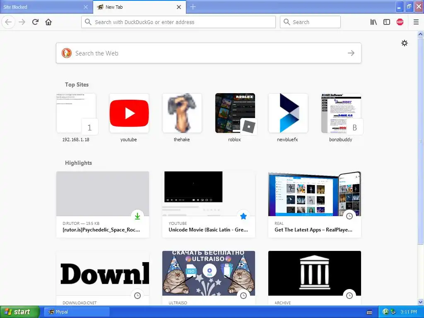Click the clock badge on ULTRAISO card
The width and height of the screenshot is (424, 318).
click(243, 296)
